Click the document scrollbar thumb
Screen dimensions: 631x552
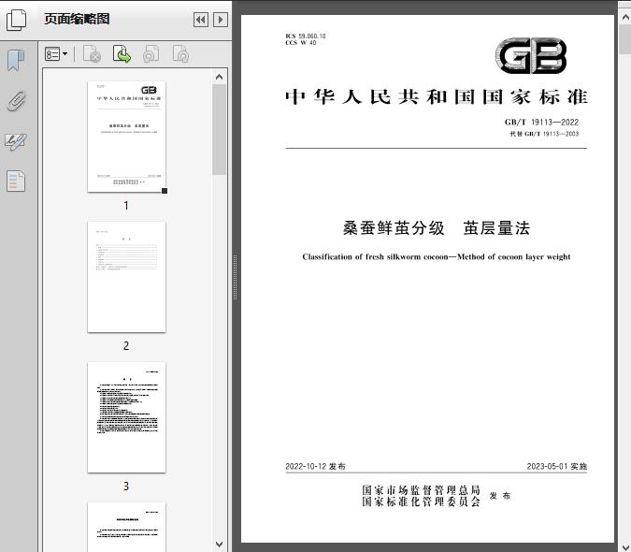[625, 39]
